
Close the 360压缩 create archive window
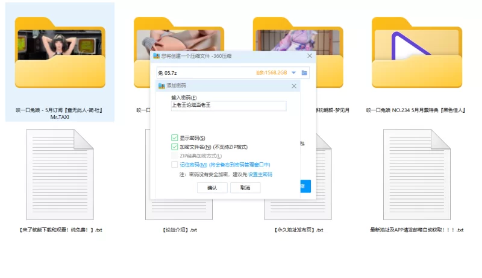point(310,55)
